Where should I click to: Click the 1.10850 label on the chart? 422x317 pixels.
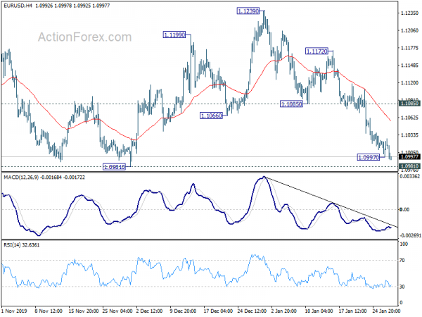[290, 104]
